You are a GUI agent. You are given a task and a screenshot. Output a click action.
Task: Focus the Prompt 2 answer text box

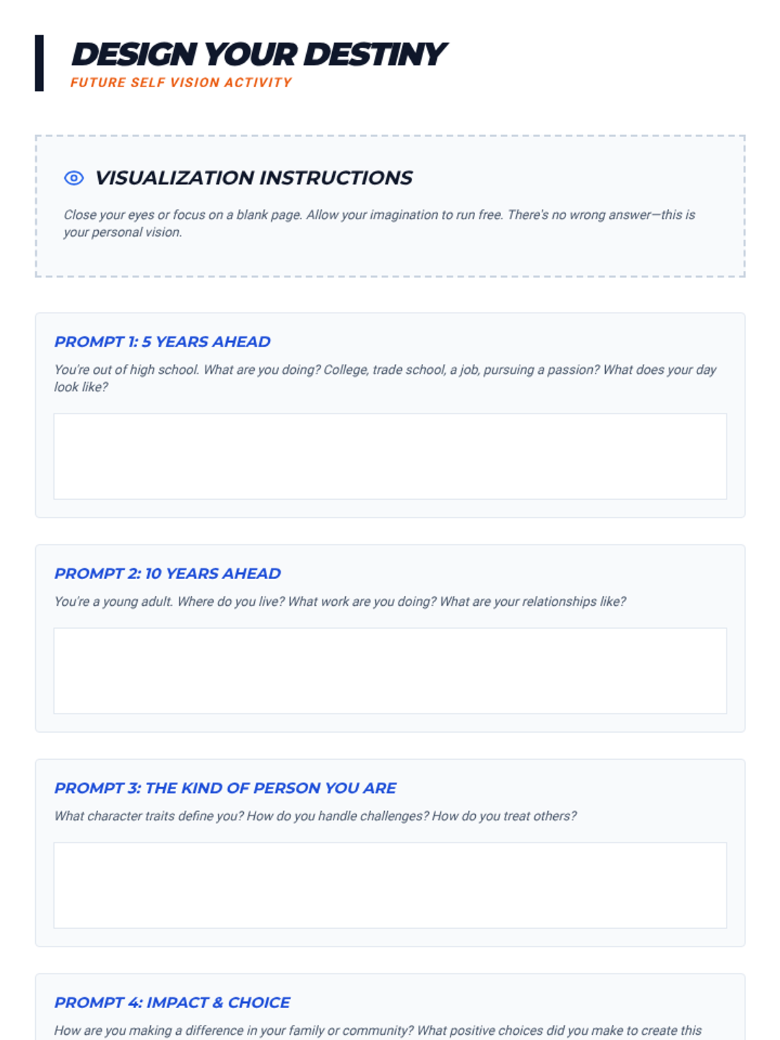(390, 671)
